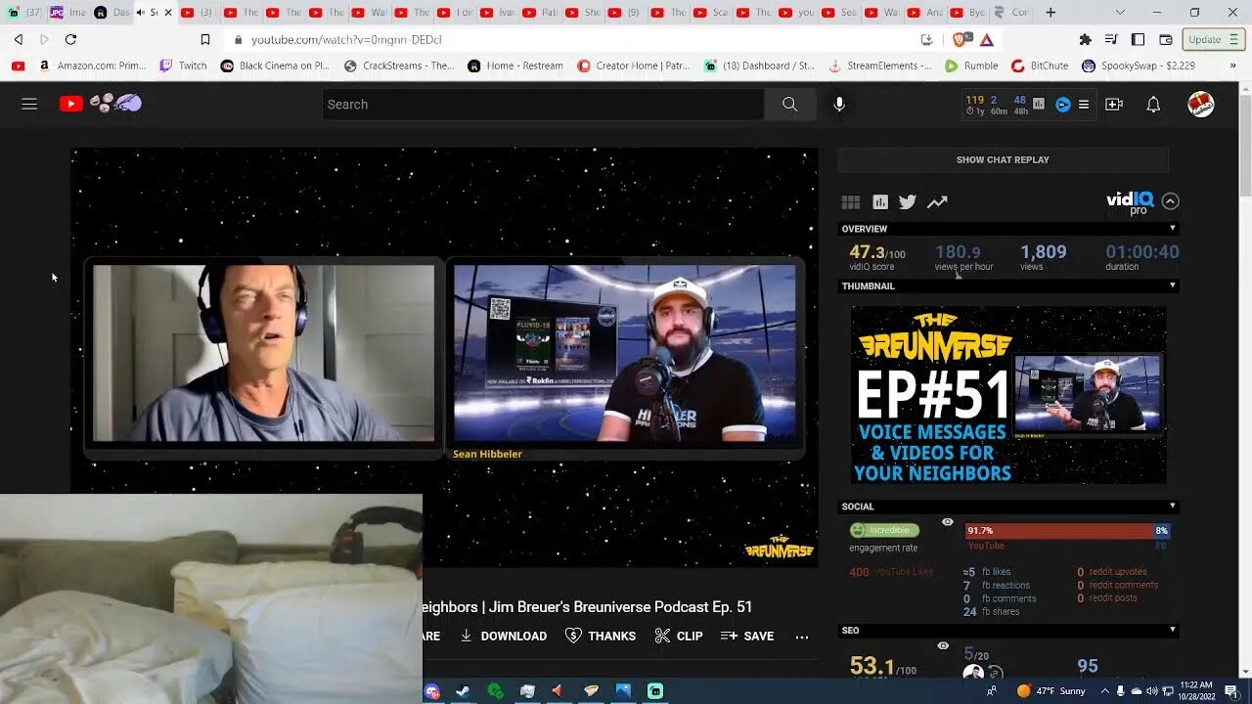This screenshot has height=704, width=1252.
Task: Click the video player area
Action: 444,357
